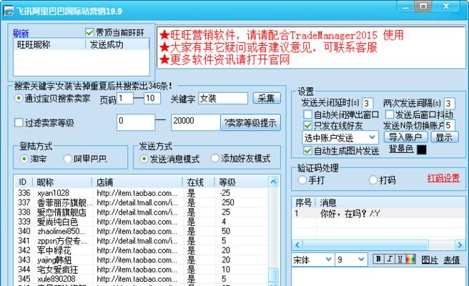Click 图片 link in message toolbar
469x286 pixels.
tap(430, 260)
